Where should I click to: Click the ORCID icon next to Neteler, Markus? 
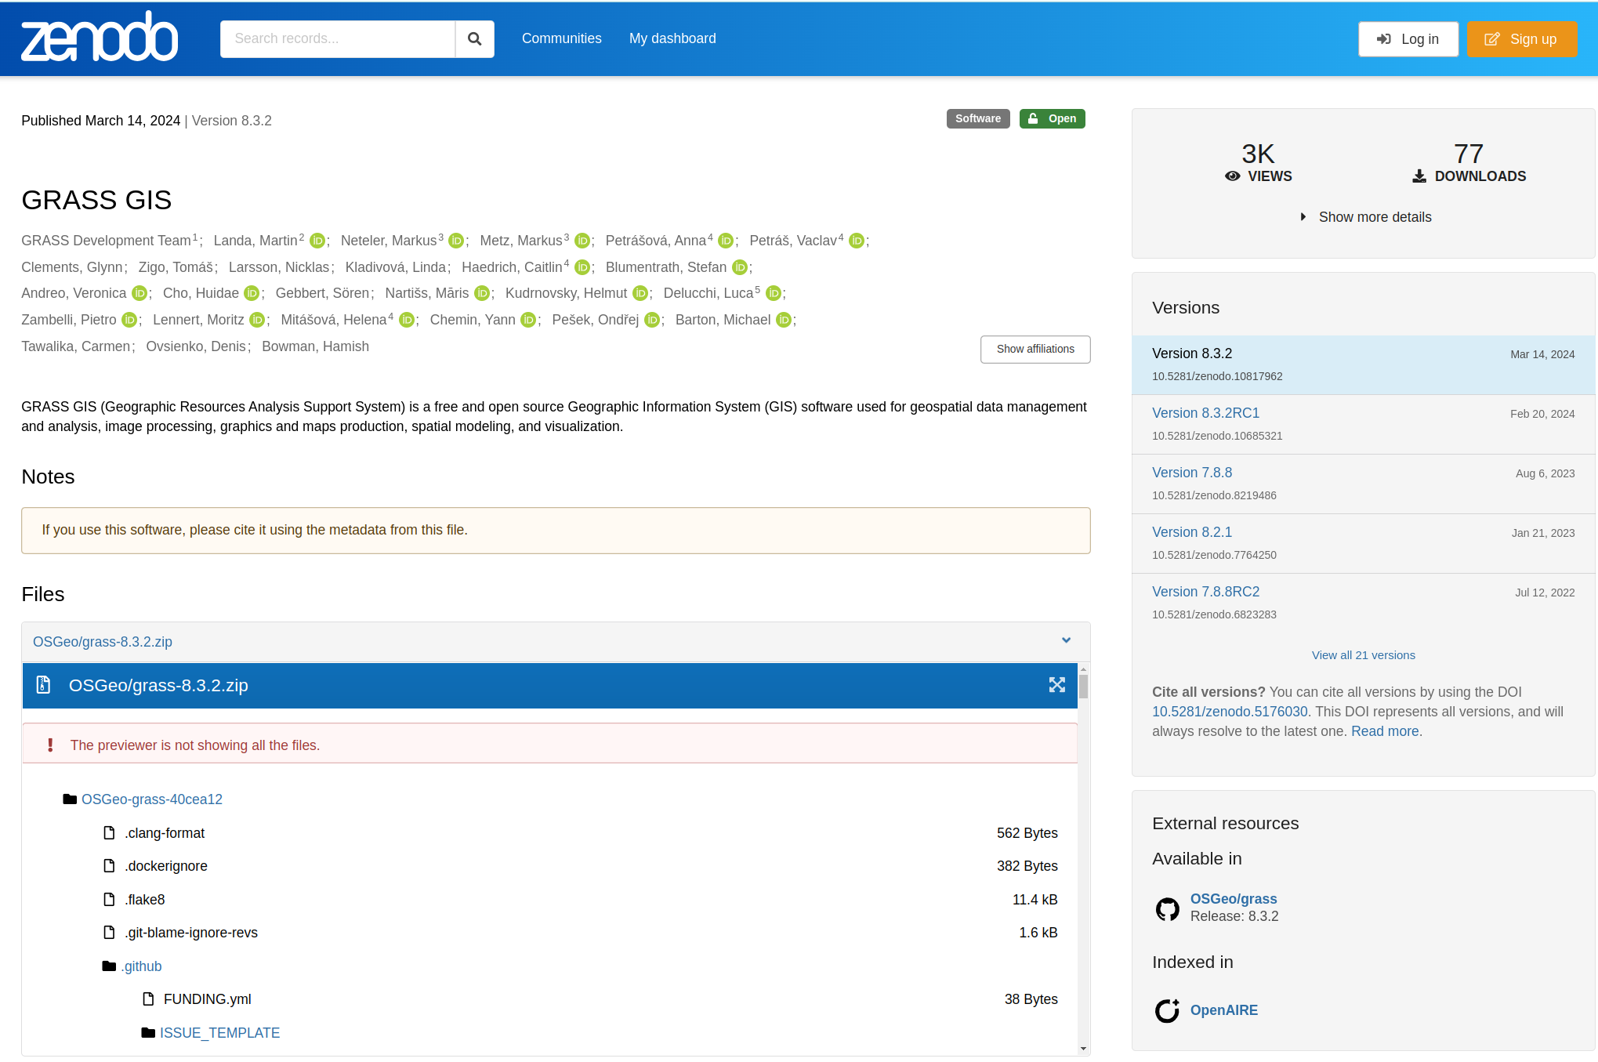point(456,241)
